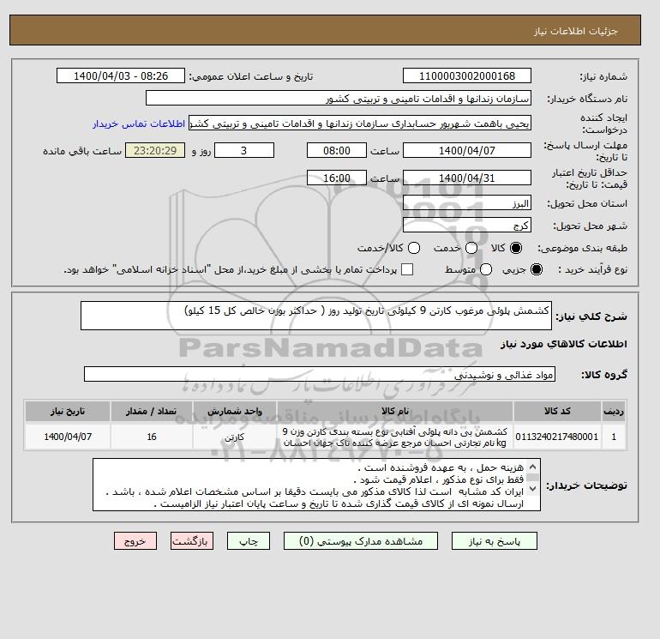
Task: Click the response deadline date 1400/04/07 field
Action: point(467,150)
